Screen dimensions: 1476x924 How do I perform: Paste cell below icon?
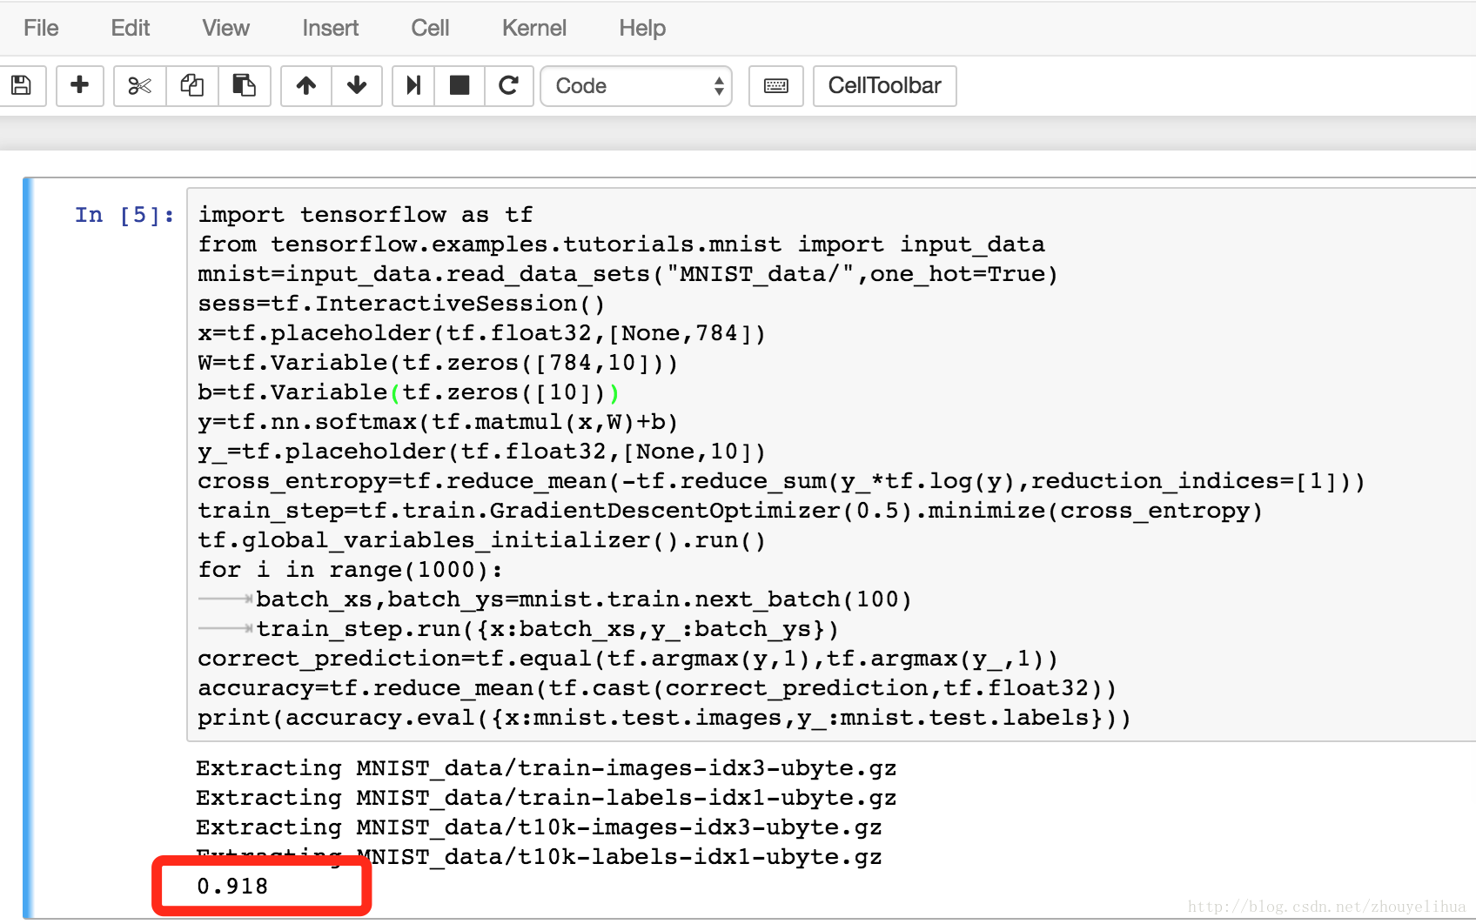point(244,85)
